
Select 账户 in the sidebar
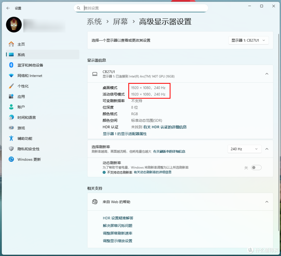click(43, 107)
